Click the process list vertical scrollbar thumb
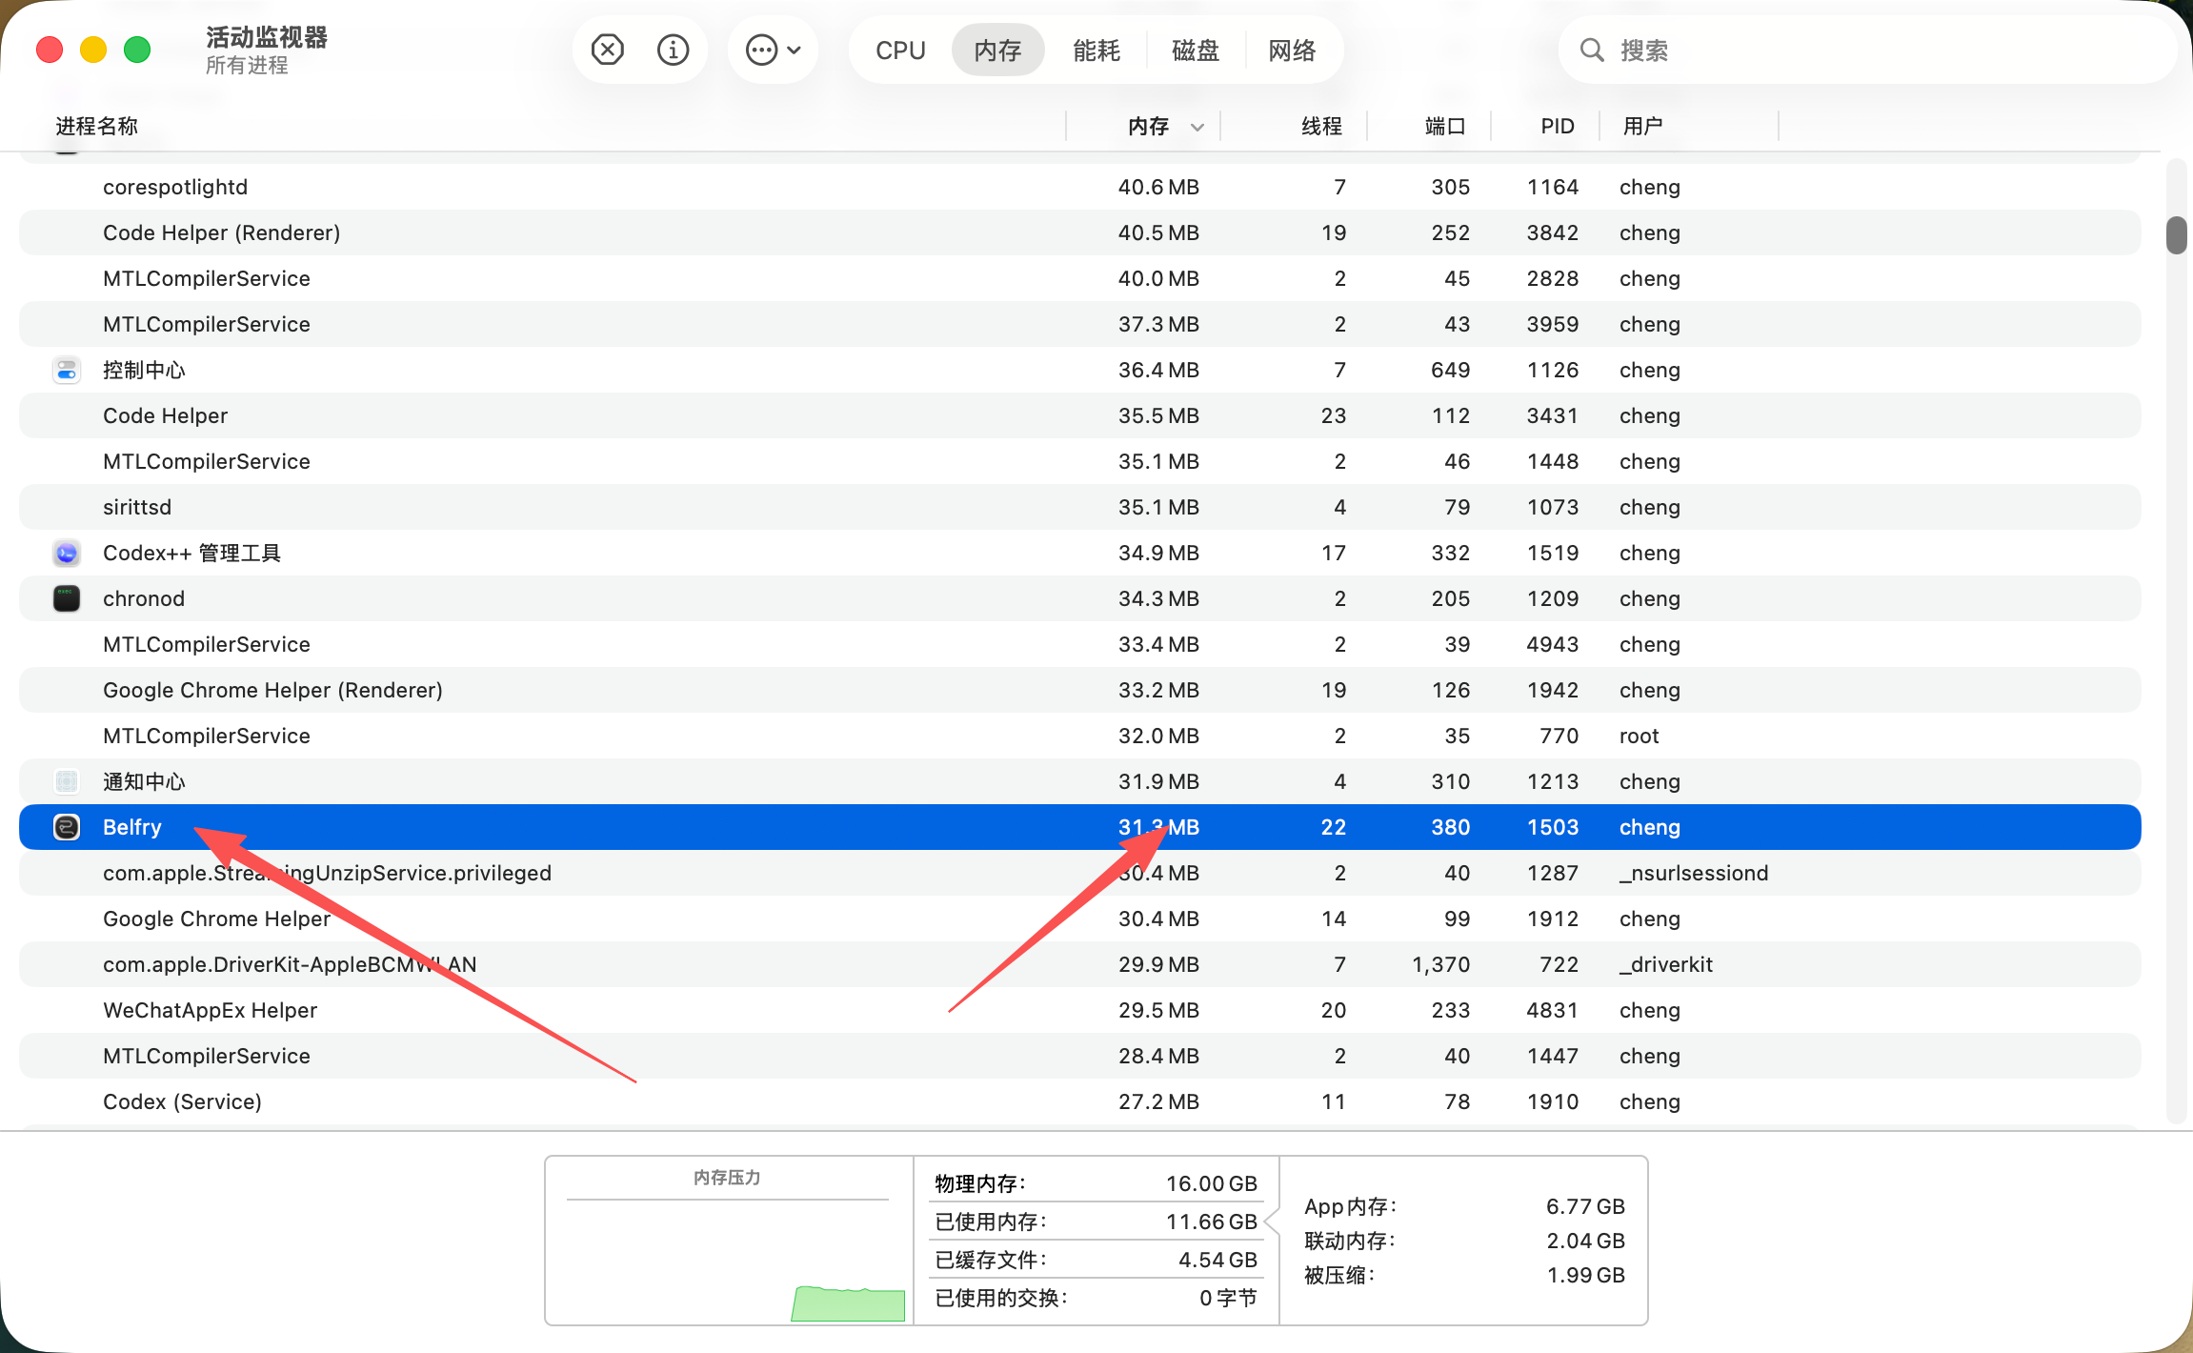The width and height of the screenshot is (2193, 1353). pyautogui.click(x=2176, y=235)
